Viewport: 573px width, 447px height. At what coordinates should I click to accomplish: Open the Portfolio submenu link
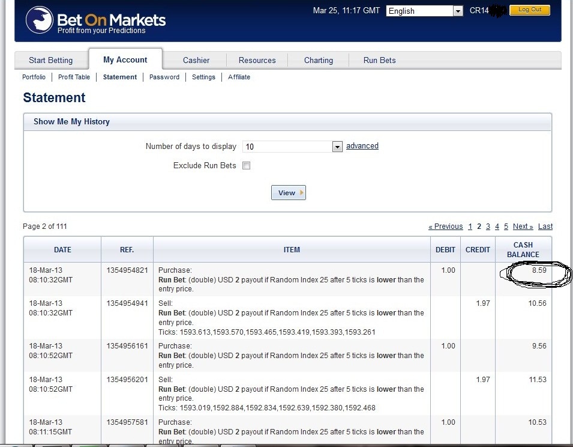[x=34, y=77]
